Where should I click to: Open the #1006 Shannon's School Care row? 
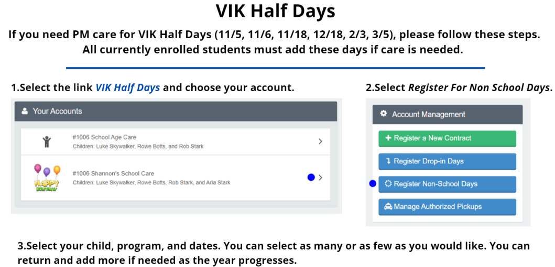[x=176, y=178]
